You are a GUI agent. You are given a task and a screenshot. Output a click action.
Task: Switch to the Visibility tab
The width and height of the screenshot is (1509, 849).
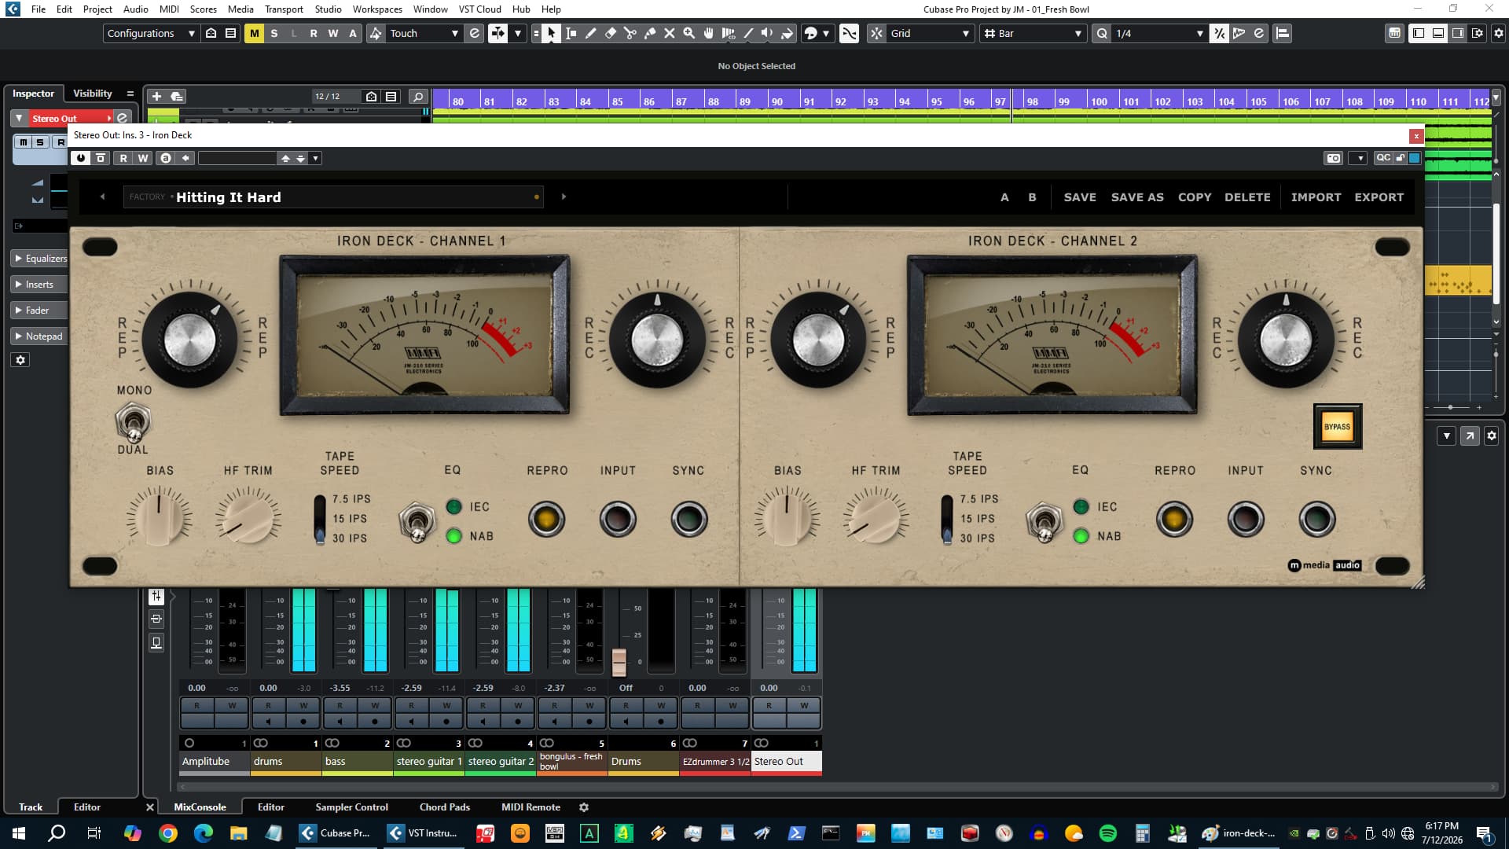coord(93,93)
